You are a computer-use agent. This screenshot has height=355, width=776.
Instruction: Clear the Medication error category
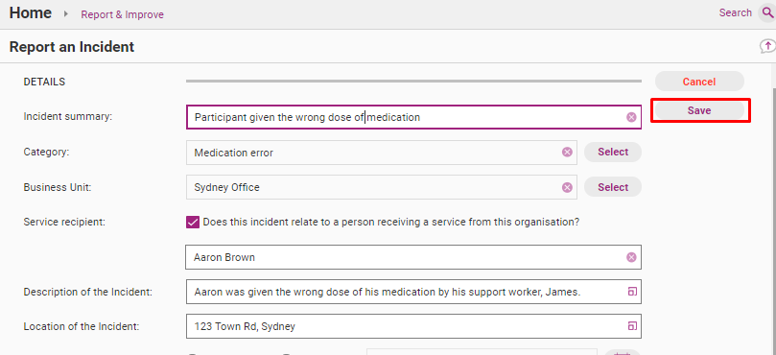567,153
